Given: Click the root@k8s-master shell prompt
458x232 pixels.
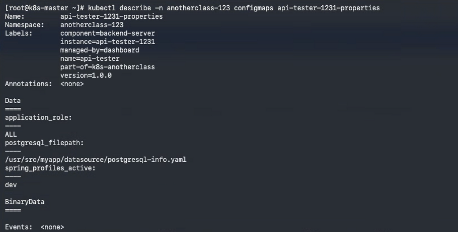Looking at the screenshot, I should click(x=45, y=8).
